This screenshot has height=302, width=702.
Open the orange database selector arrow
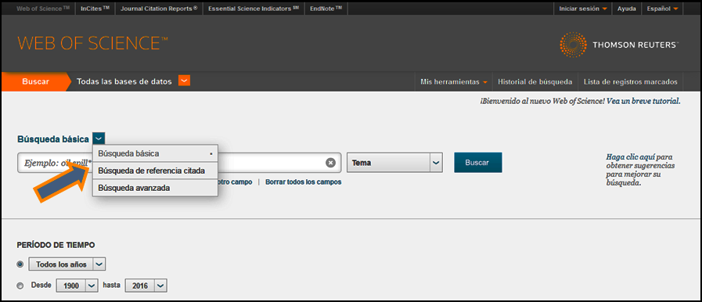(x=184, y=81)
